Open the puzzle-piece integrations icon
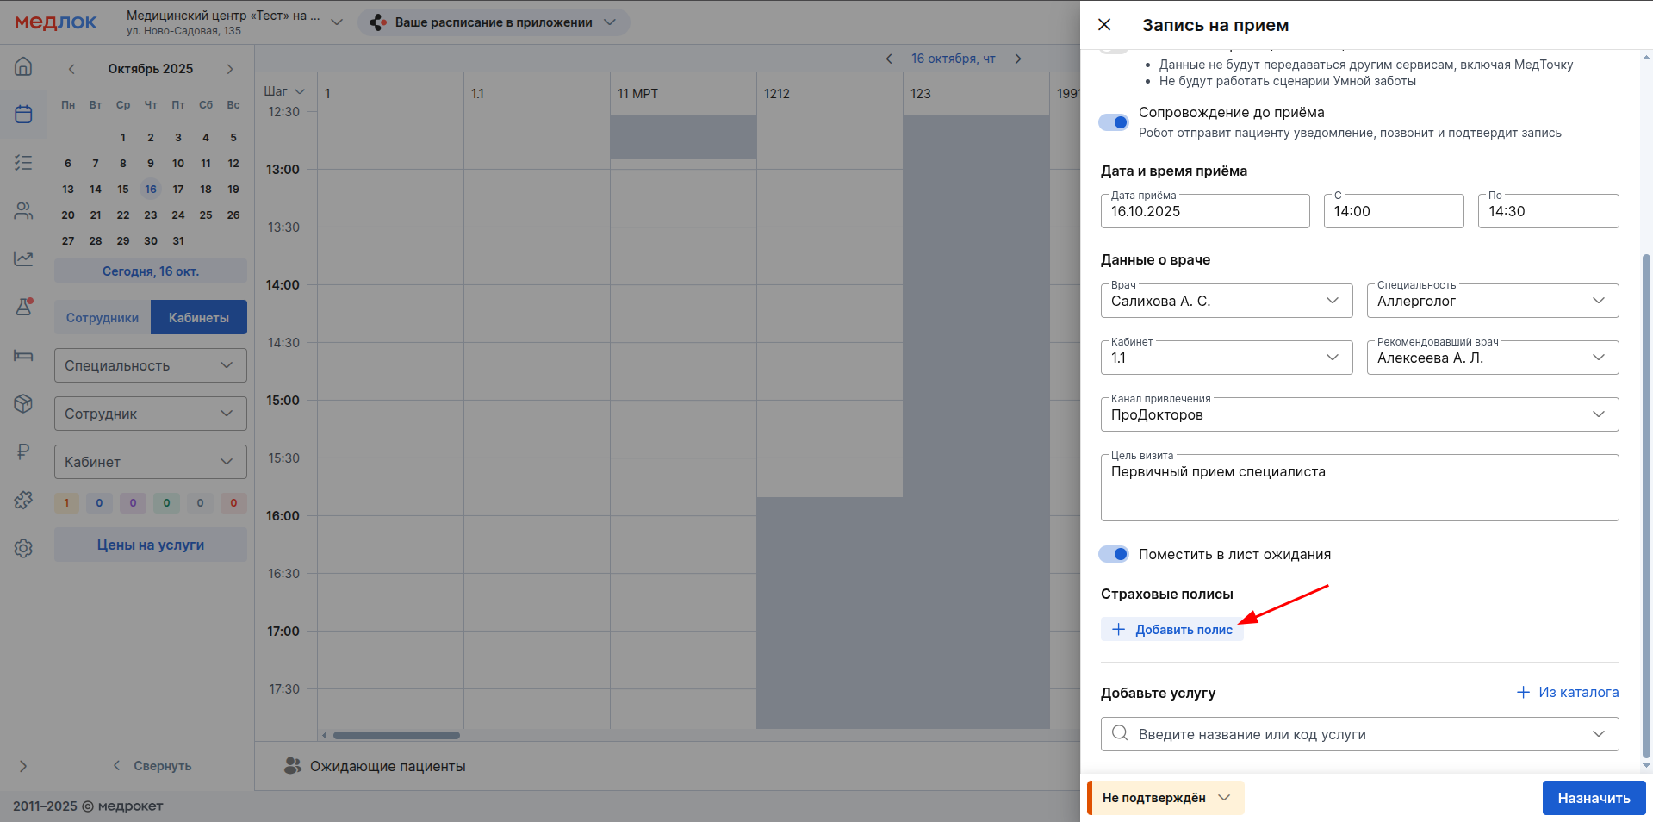 point(23,500)
